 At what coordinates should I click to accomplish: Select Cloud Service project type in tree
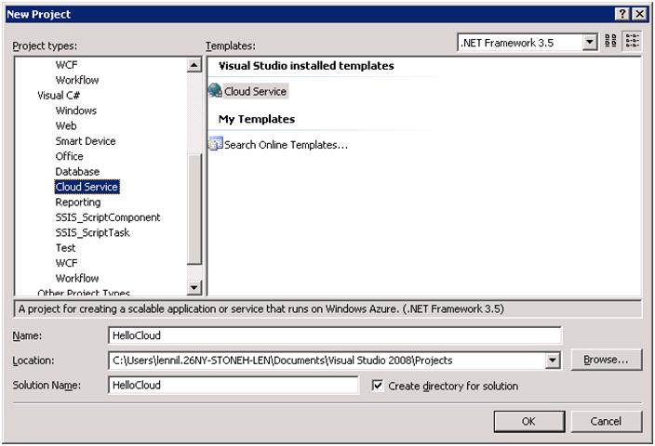point(87,187)
